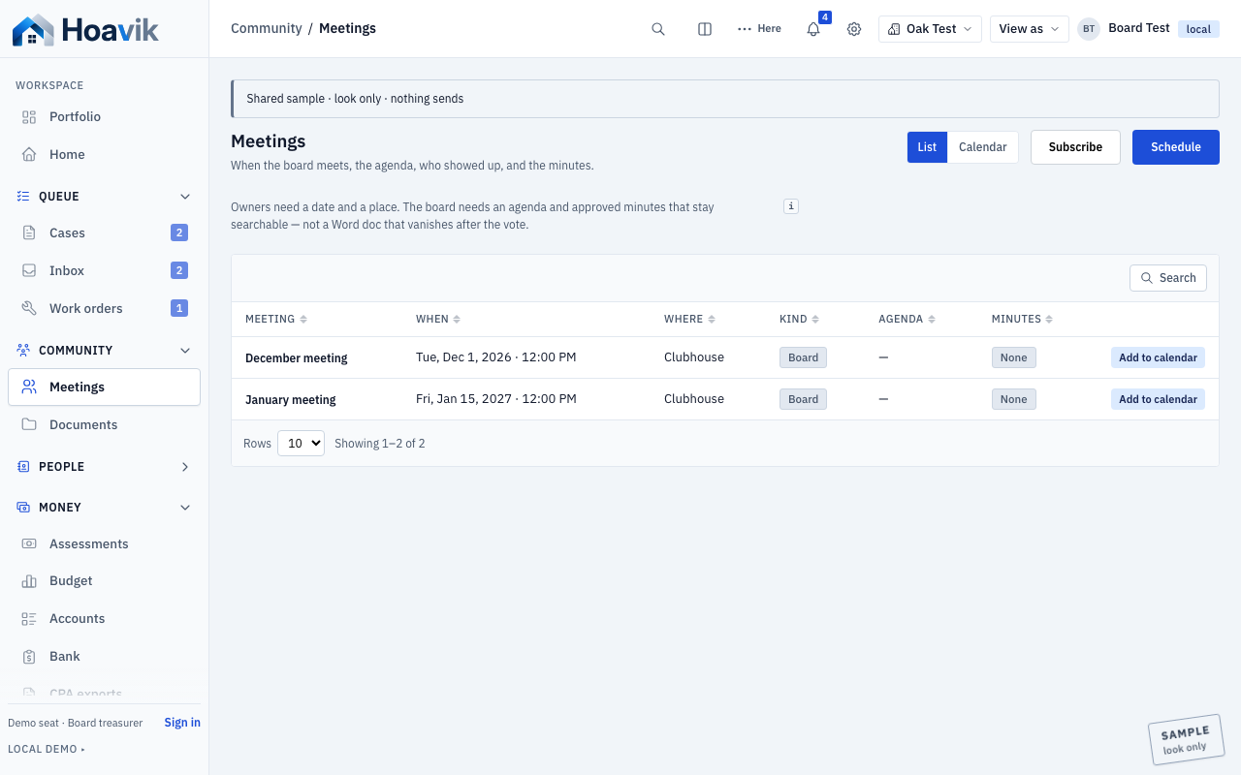Open Work orders in the sidebar
1241x775 pixels.
[x=104, y=309]
